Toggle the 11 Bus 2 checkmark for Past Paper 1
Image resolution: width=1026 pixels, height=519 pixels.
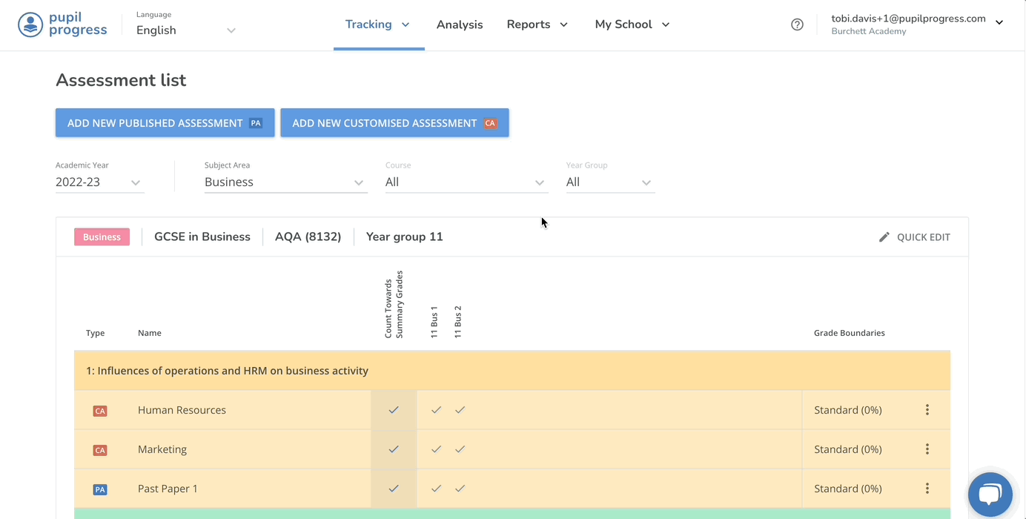[x=460, y=489]
